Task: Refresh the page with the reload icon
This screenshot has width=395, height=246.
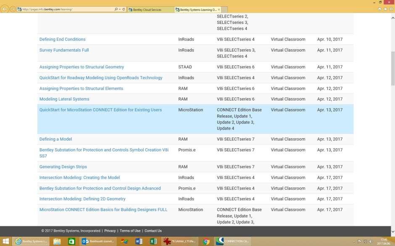Action: click(124, 9)
